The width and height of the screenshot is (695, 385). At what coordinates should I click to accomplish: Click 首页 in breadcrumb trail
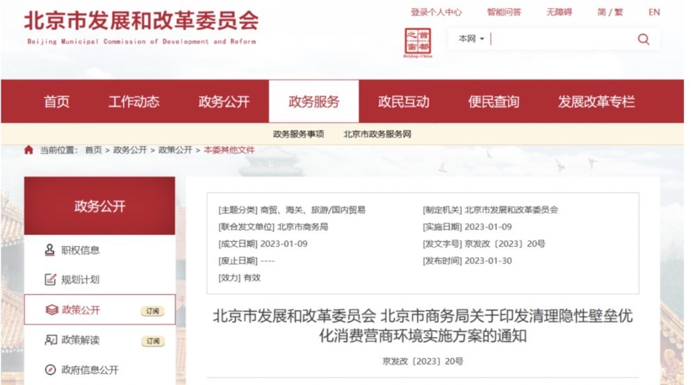point(93,150)
